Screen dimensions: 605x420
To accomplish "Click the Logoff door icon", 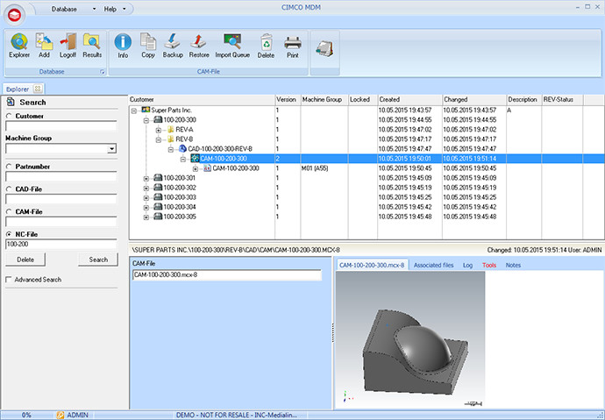I will click(x=68, y=42).
